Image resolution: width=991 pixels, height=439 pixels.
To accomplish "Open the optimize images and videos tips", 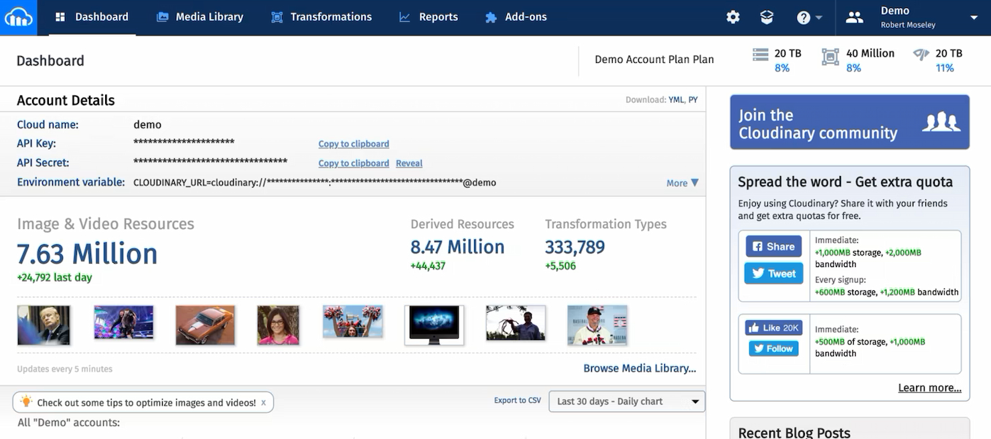I will (147, 403).
